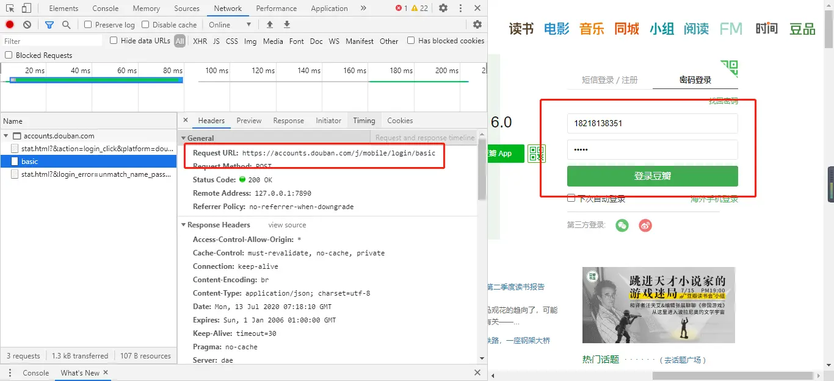Viewport: 834px width, 381px height.
Task: Collapse accounts.douban.com request group
Action: pyautogui.click(x=6, y=136)
